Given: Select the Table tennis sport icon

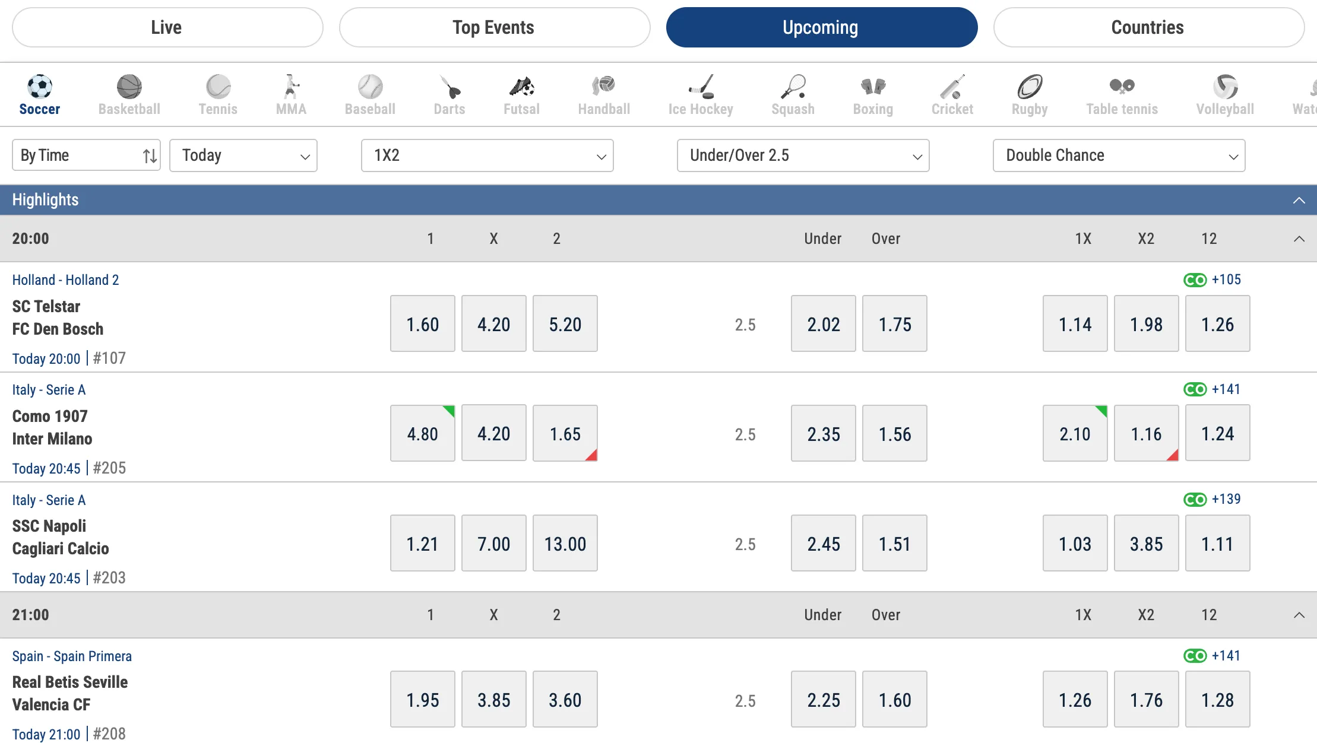Looking at the screenshot, I should (1122, 94).
